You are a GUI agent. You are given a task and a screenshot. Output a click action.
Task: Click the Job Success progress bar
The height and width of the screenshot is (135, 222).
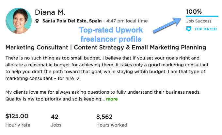(x=202, y=16)
